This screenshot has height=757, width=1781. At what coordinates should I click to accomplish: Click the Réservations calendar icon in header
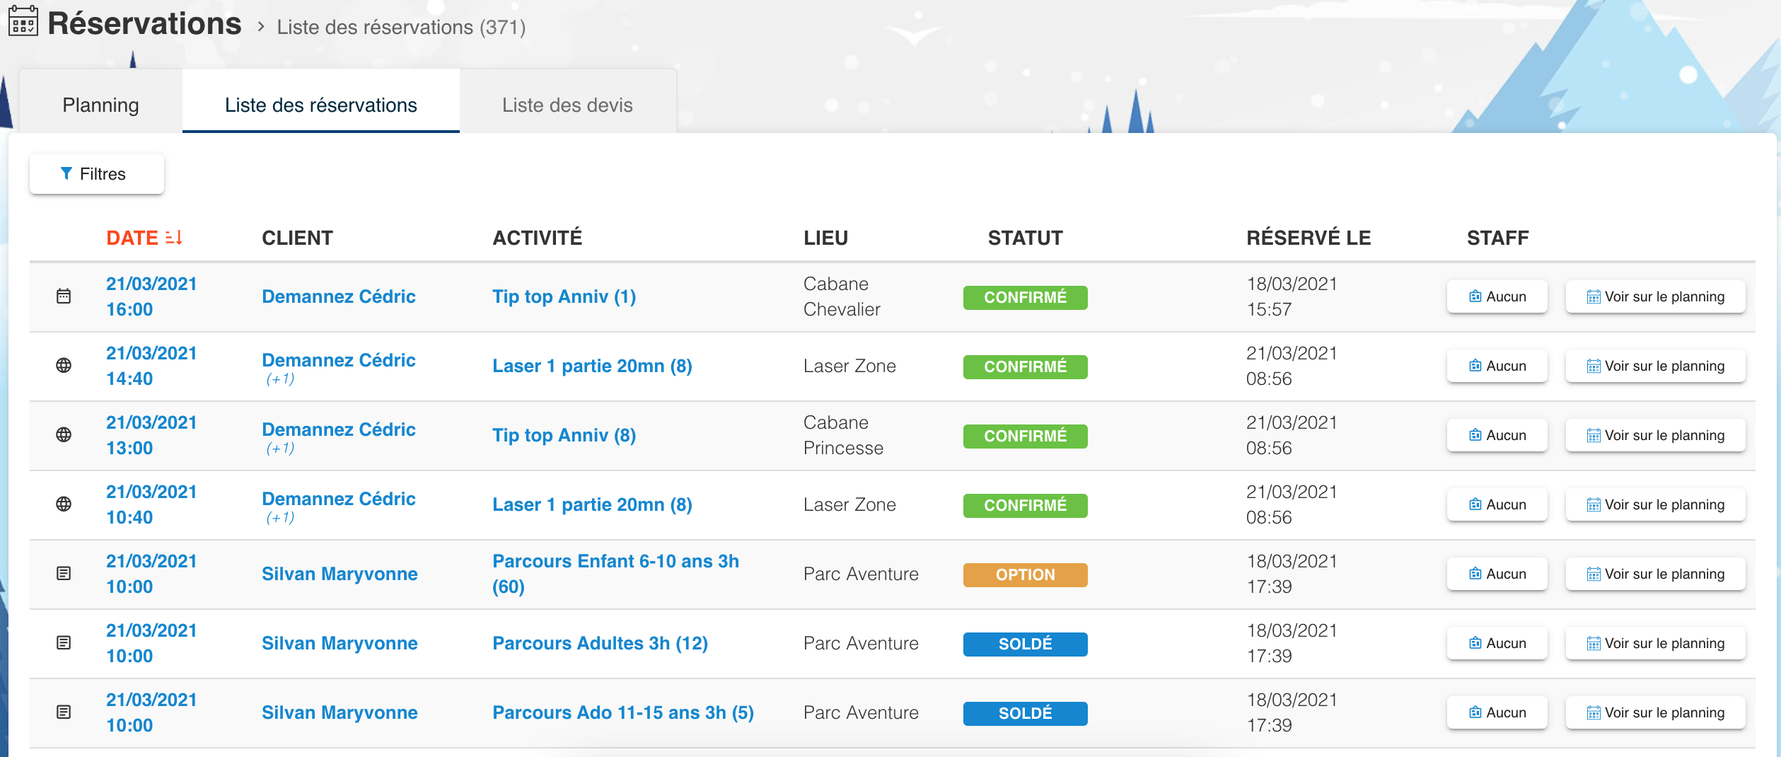[x=23, y=22]
